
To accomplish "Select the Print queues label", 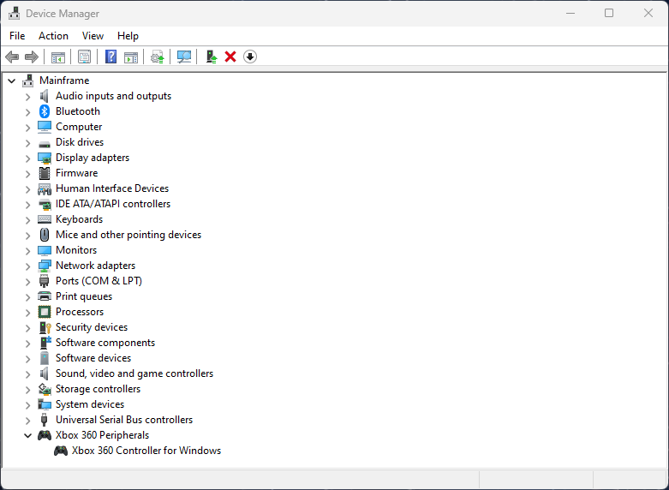I will 84,296.
